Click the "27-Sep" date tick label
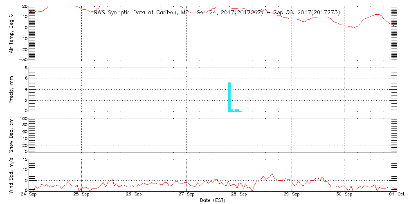 (x=187, y=195)
